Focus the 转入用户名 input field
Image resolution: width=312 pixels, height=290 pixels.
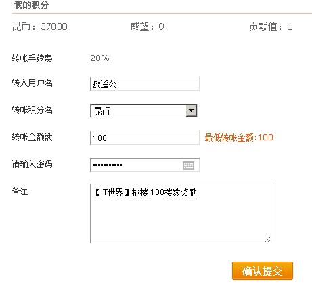(145, 84)
